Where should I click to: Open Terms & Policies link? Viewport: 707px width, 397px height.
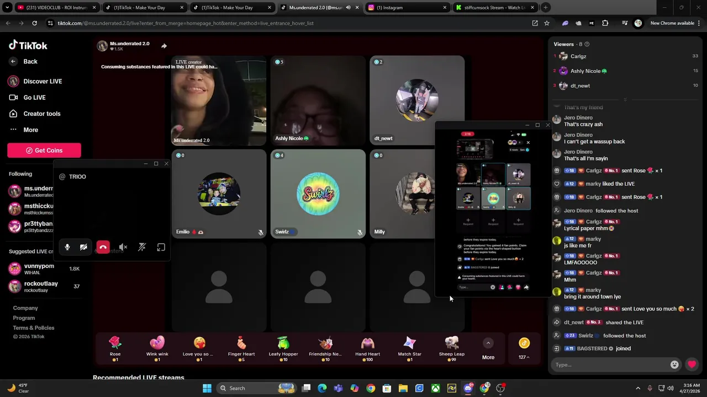34,328
